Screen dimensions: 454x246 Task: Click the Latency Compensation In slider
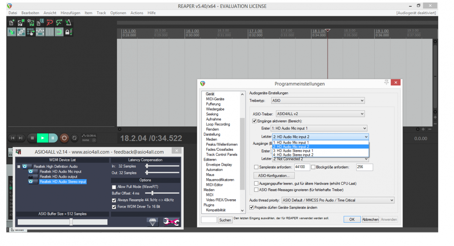point(162,166)
